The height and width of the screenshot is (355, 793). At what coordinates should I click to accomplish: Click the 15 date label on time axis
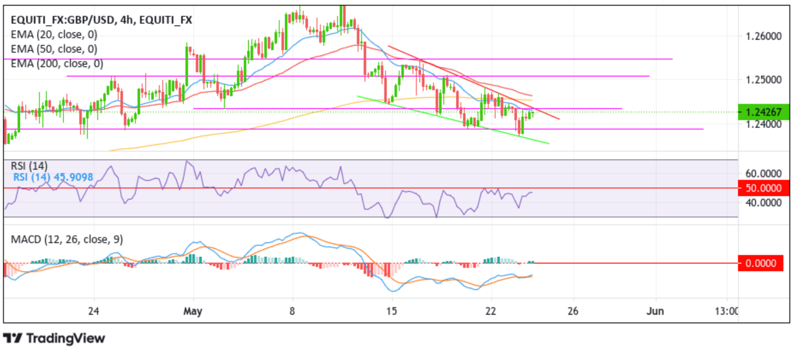391,311
